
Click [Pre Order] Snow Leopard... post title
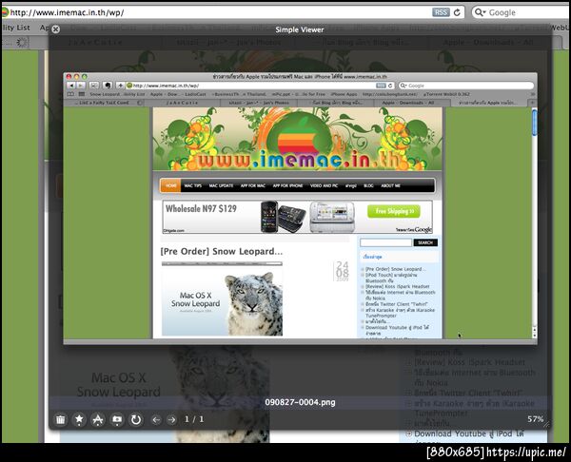222,251
